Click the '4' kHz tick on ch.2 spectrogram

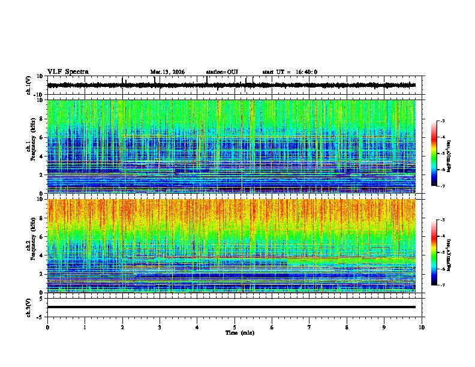(42, 255)
